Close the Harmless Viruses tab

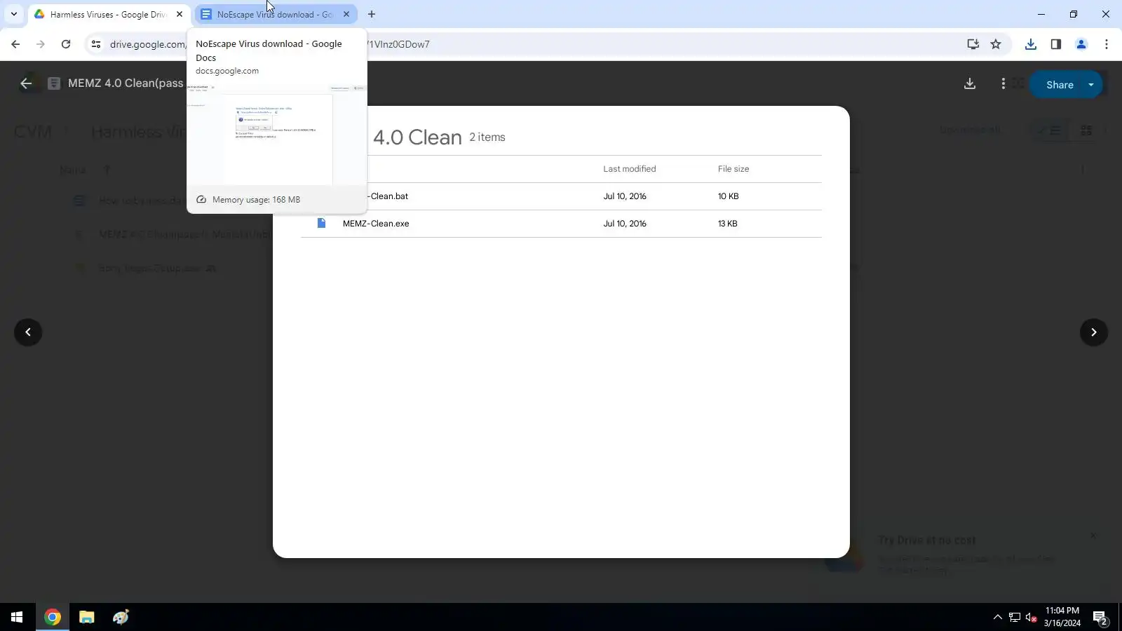(x=180, y=14)
